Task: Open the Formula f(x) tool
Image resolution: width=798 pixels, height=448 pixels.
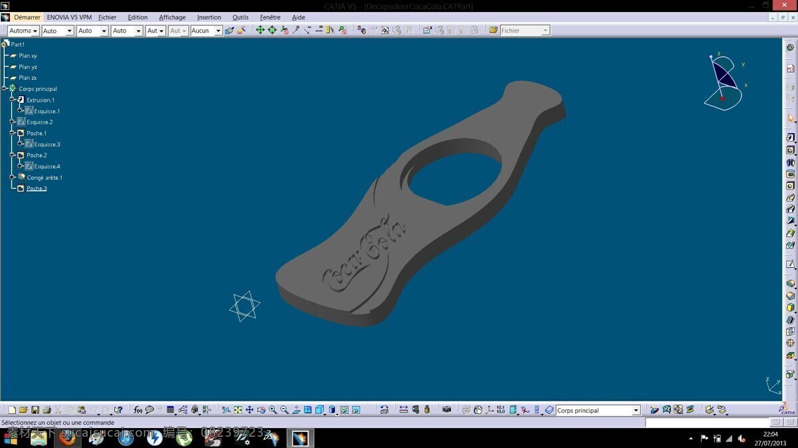Action: point(138,410)
